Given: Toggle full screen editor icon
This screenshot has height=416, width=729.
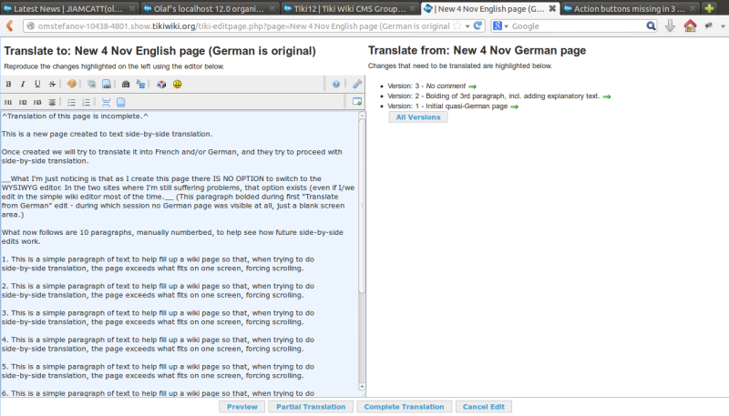Looking at the screenshot, I should 357,102.
